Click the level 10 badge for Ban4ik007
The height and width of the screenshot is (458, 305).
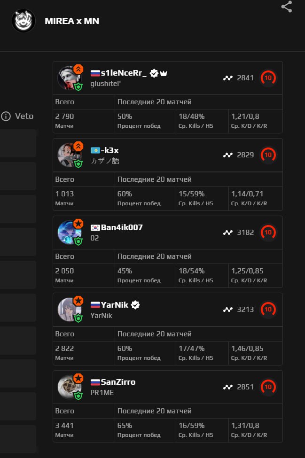pos(268,232)
